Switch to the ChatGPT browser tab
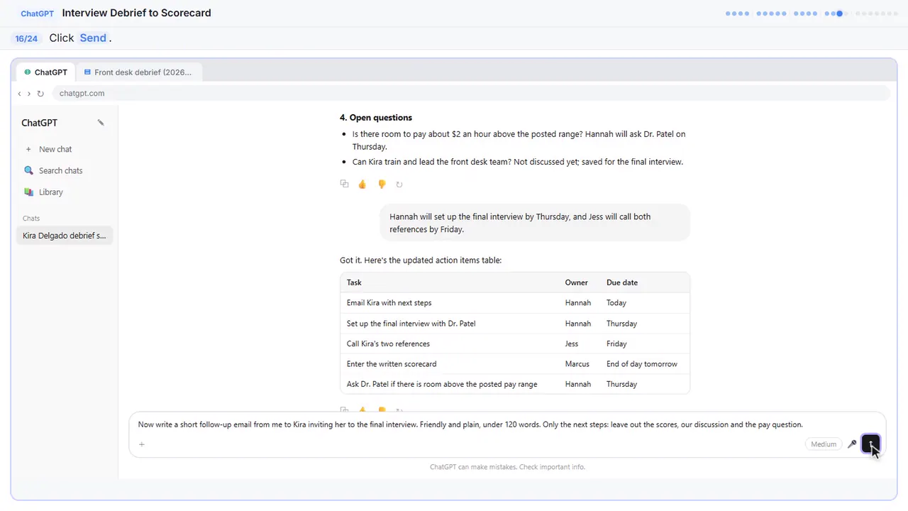 46,72
